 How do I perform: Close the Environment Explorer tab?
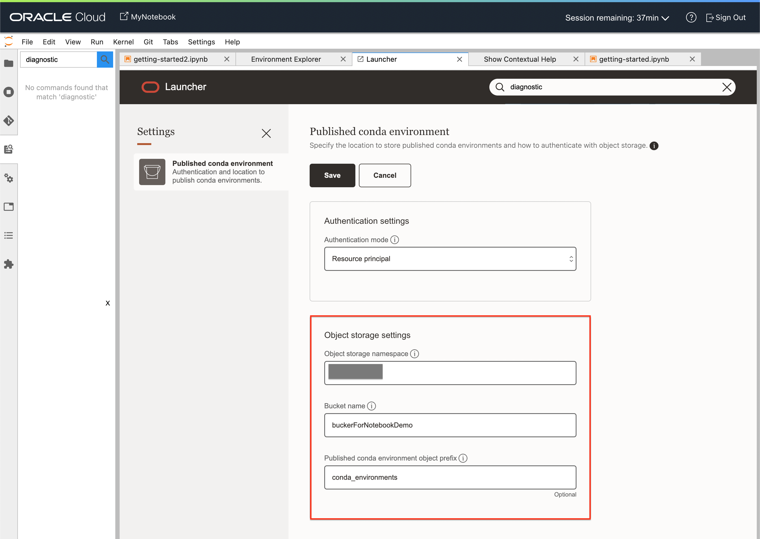343,59
